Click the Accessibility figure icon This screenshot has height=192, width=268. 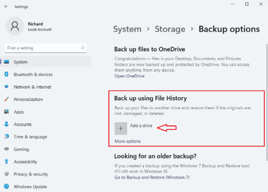tap(6, 161)
